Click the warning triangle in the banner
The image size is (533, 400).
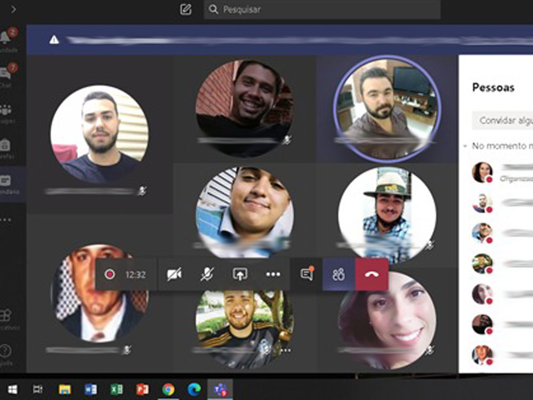click(x=54, y=40)
